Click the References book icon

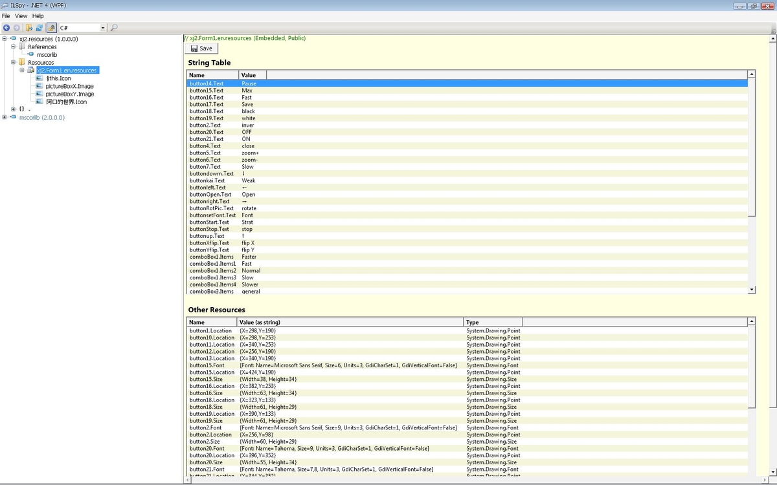(x=22, y=47)
